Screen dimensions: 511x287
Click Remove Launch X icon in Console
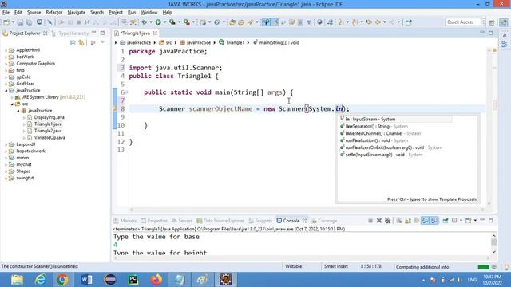click(x=379, y=221)
